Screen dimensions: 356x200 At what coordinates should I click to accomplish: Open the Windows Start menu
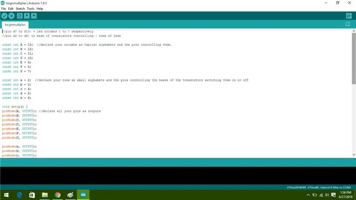(6, 195)
